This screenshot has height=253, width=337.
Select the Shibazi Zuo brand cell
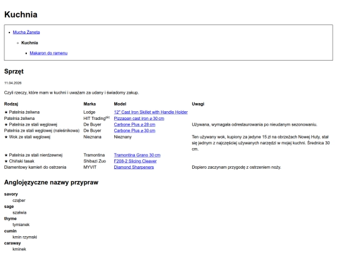(95, 161)
